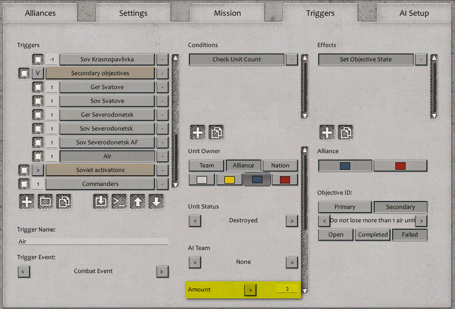The image size is (455, 309).
Task: Delete the Sov Severodonetsk AF trigger
Action: pyautogui.click(x=163, y=143)
